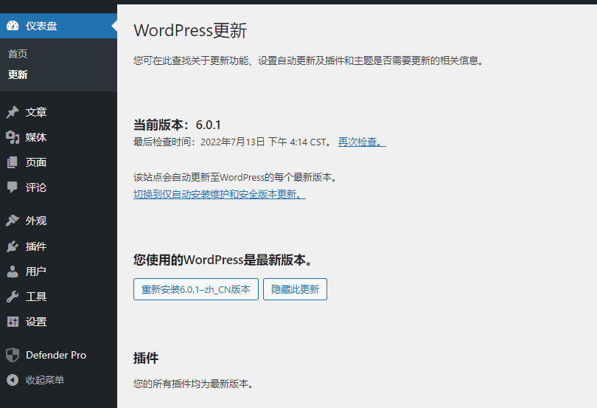The height and width of the screenshot is (408, 597).
Task: Open the 插件 menu
Action: coord(59,246)
